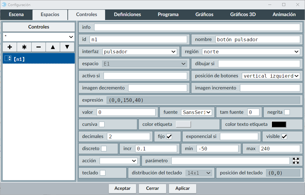Uncheck the visible checkbox
The image size is (305, 195).
(x=284, y=136)
